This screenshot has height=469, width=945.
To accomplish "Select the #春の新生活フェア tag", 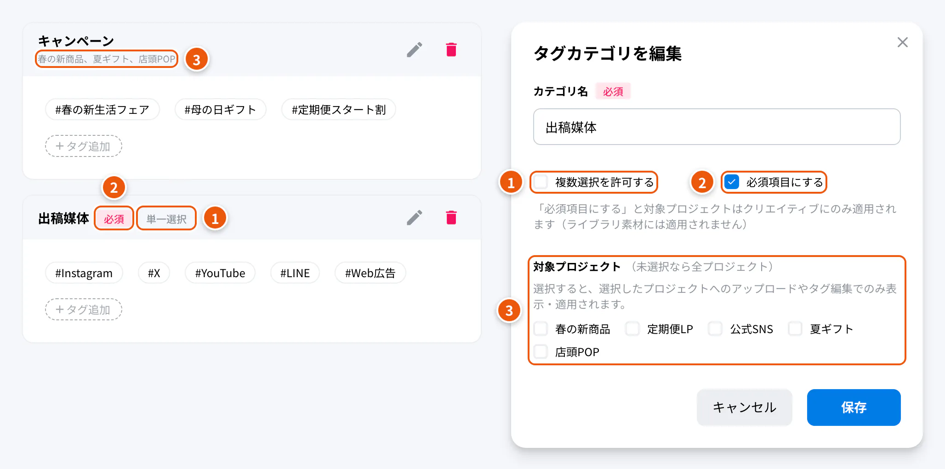I will 102,109.
